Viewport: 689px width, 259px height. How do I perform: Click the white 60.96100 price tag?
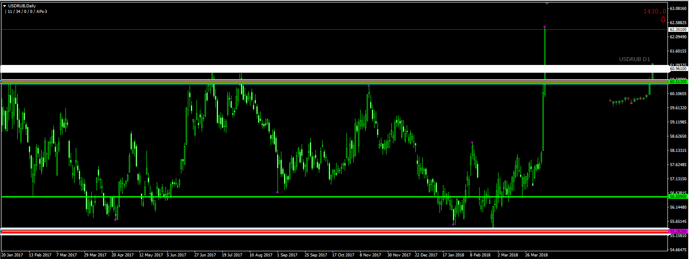678,69
